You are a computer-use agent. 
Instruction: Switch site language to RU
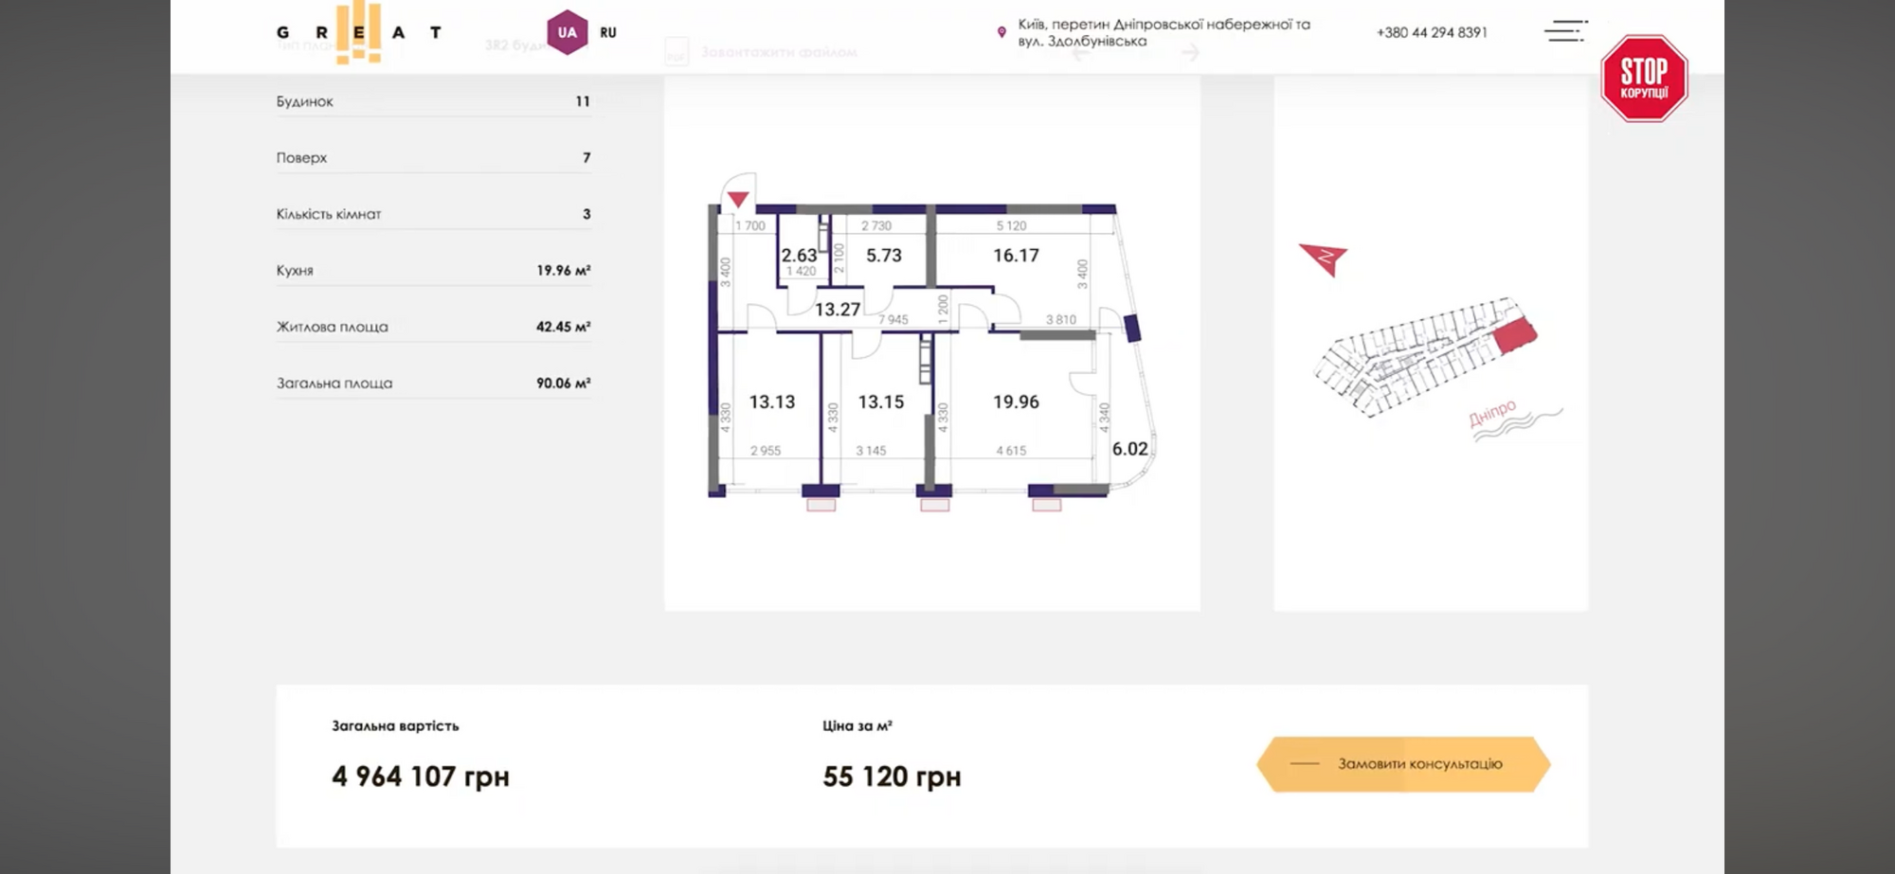pos(608,32)
